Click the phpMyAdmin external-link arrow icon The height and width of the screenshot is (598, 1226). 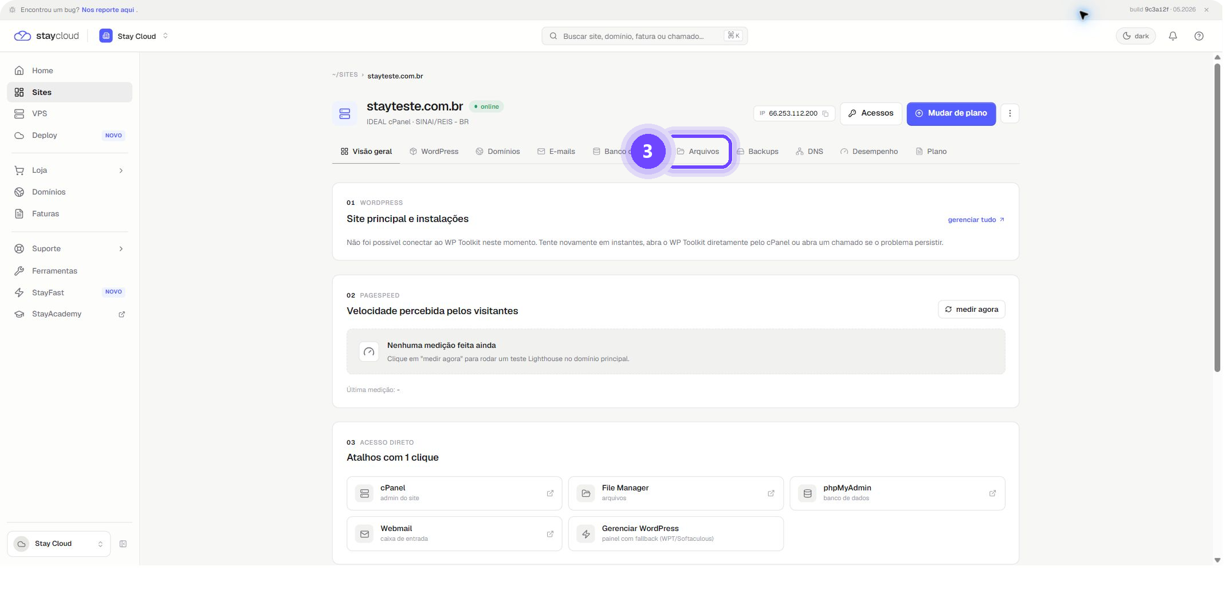point(992,493)
